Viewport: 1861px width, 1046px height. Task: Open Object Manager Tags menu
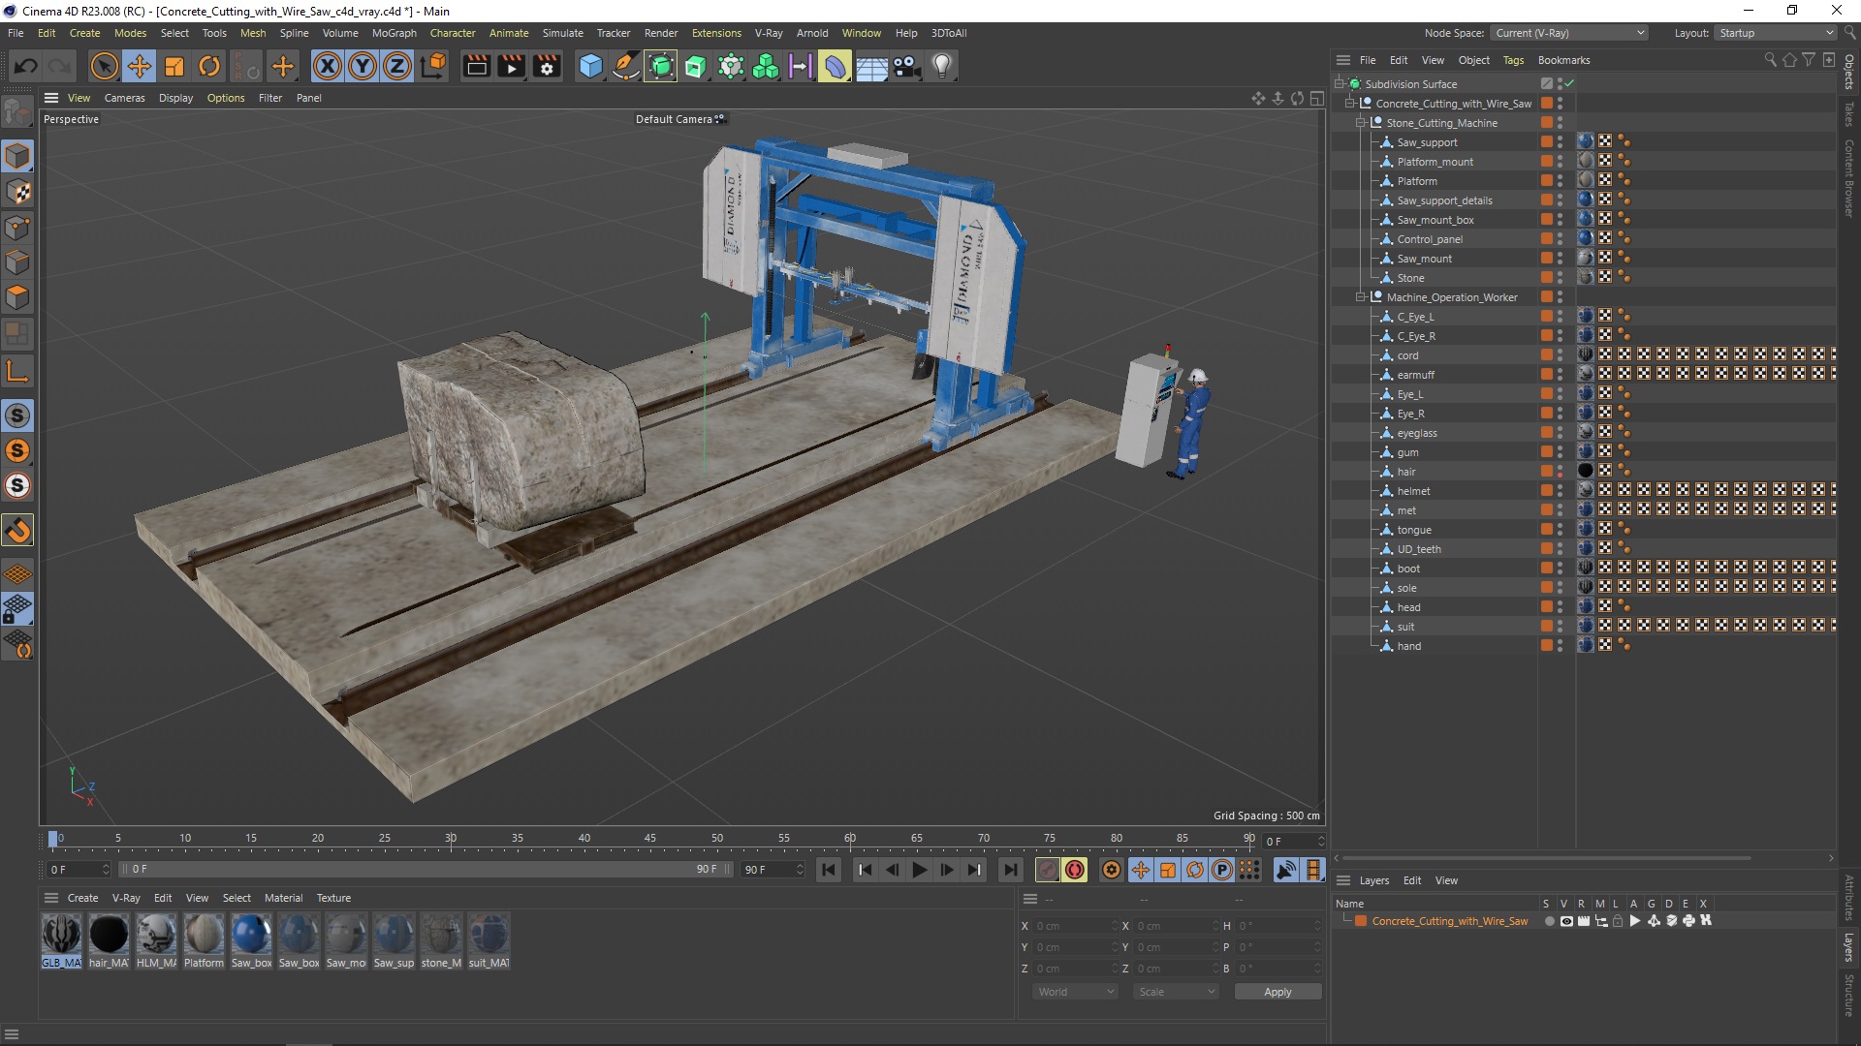tap(1513, 60)
